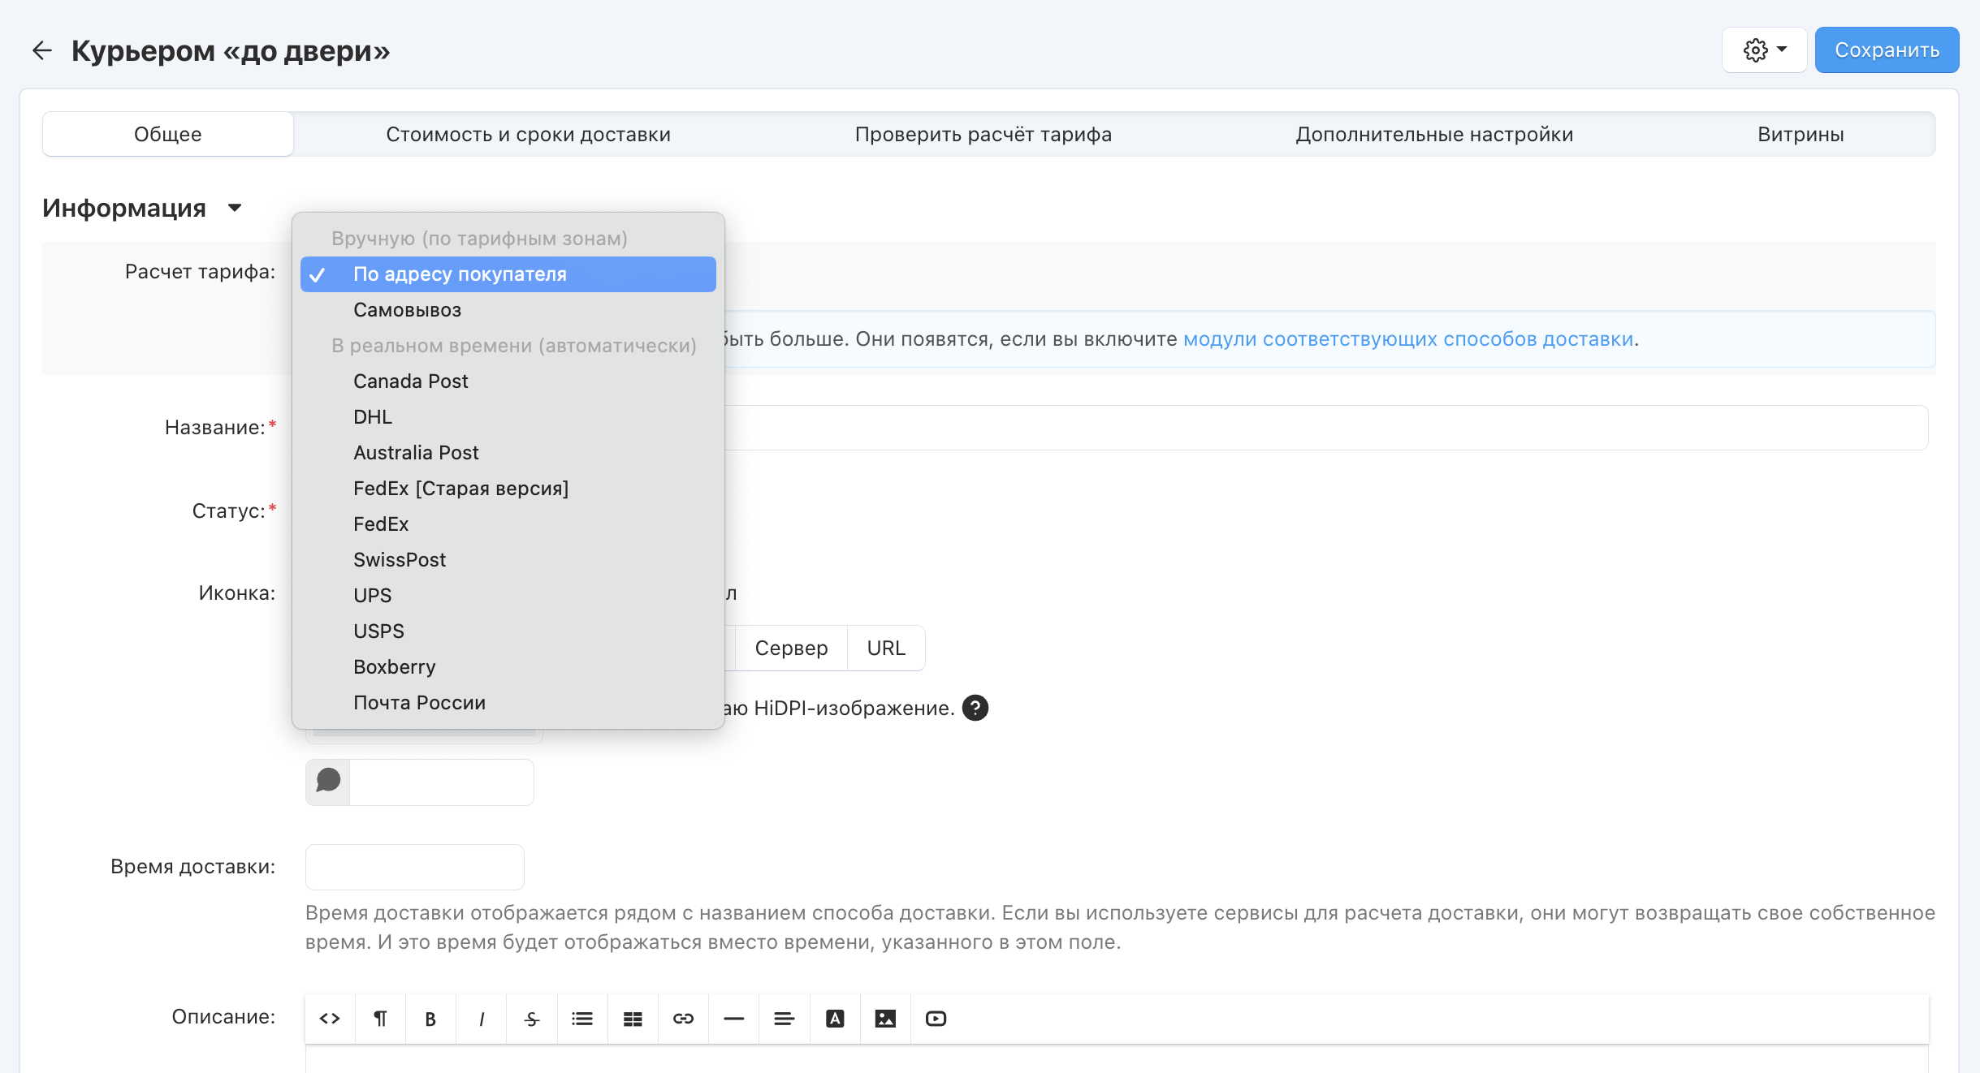Open paragraph format options in editor
This screenshot has width=1980, height=1073.
tap(380, 1019)
